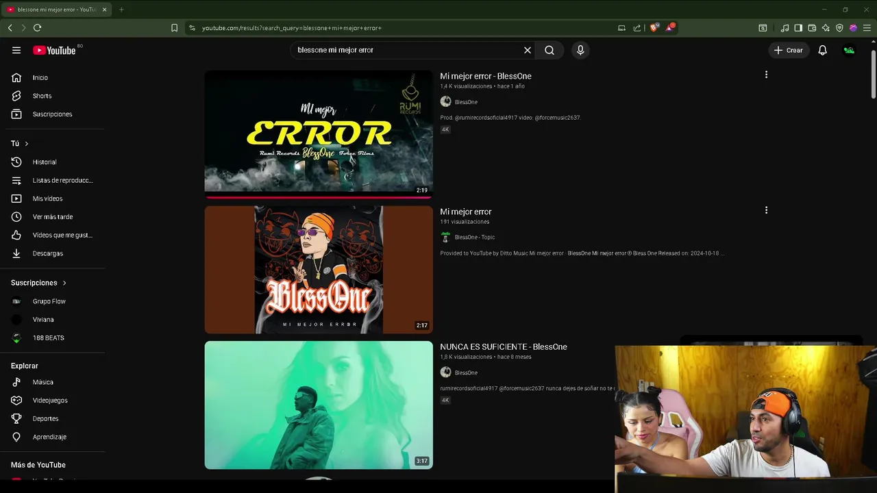Open the notifications bell
Screen dimensions: 877x493
(x=822, y=50)
